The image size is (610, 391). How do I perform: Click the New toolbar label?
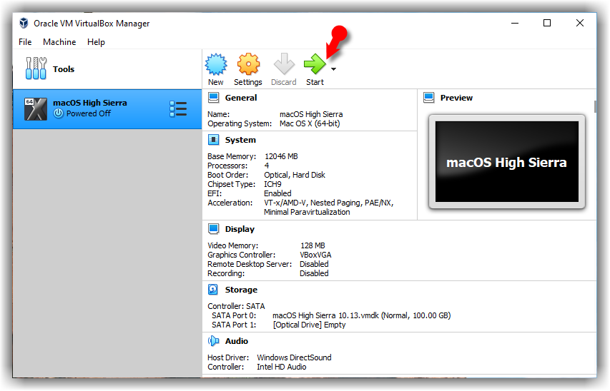click(x=215, y=82)
